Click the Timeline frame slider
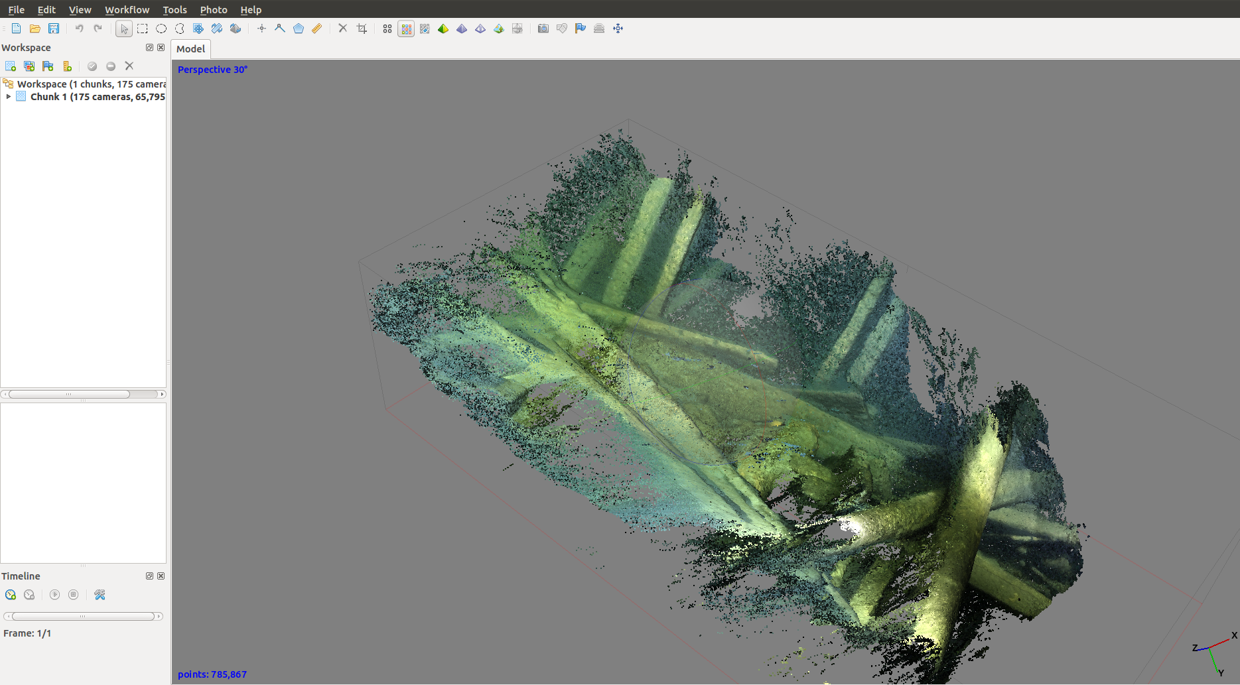Screen dimensions: 1240x685 [83, 616]
